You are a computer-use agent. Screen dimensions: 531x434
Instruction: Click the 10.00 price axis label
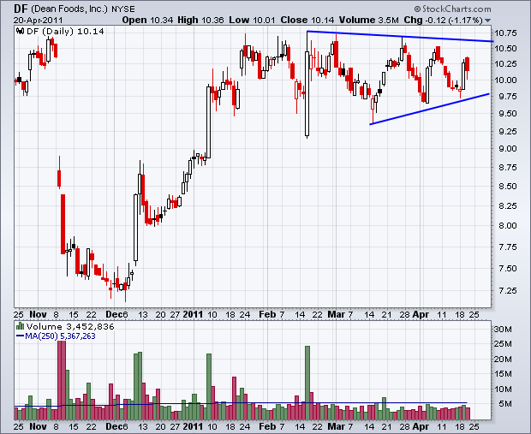[x=505, y=80]
